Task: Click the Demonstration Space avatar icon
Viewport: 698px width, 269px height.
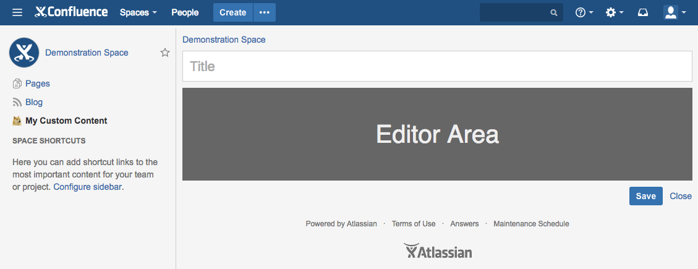Action: 24,53
